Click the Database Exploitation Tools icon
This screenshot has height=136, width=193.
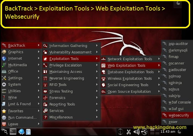[x=103, y=72]
